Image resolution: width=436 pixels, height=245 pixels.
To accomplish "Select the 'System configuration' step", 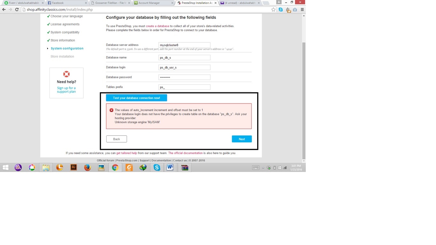I will click(x=67, y=48).
